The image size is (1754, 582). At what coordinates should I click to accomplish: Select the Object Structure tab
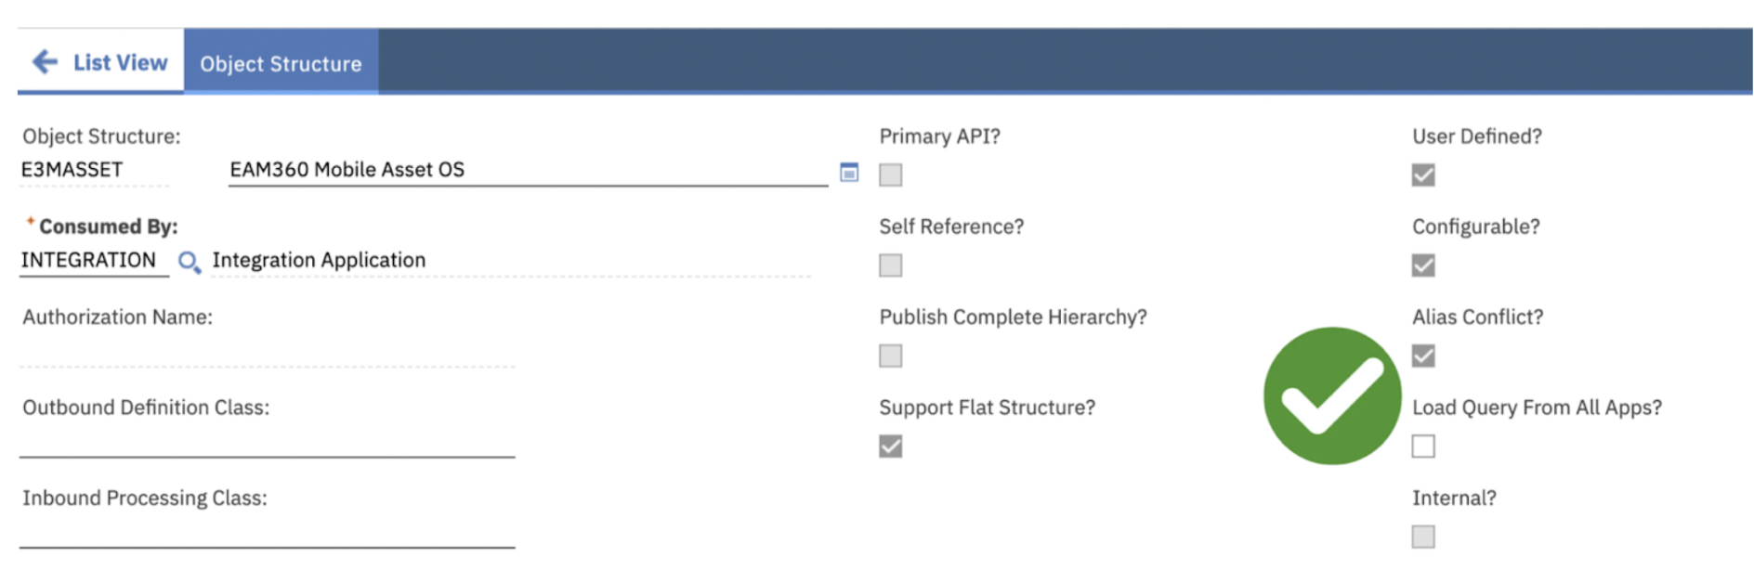click(x=281, y=62)
